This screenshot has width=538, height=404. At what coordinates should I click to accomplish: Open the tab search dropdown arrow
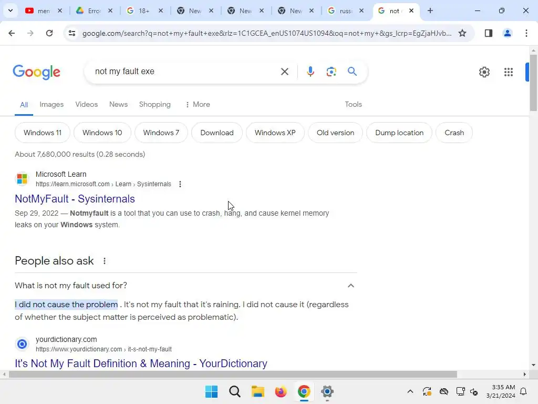click(x=11, y=11)
